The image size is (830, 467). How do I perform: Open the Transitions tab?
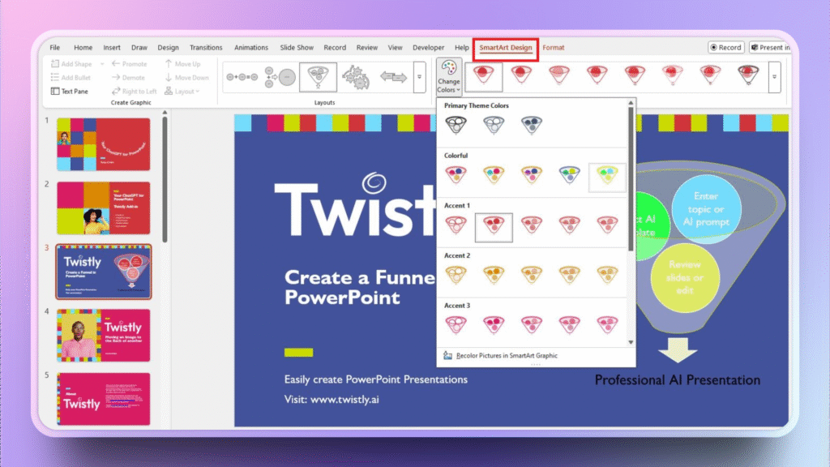click(206, 48)
